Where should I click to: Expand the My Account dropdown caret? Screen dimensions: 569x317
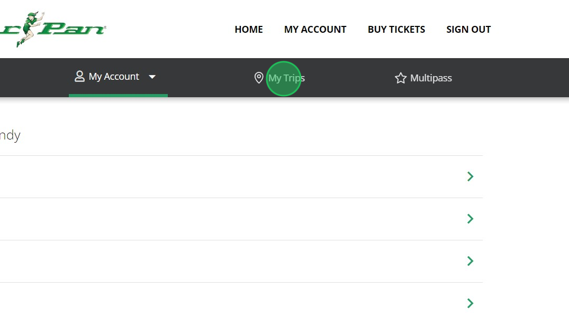pyautogui.click(x=152, y=77)
